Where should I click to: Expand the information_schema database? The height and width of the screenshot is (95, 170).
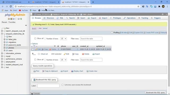(2, 53)
